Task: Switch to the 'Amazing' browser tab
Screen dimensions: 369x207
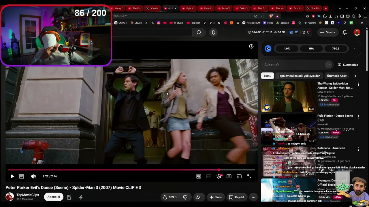Action: 295,8
